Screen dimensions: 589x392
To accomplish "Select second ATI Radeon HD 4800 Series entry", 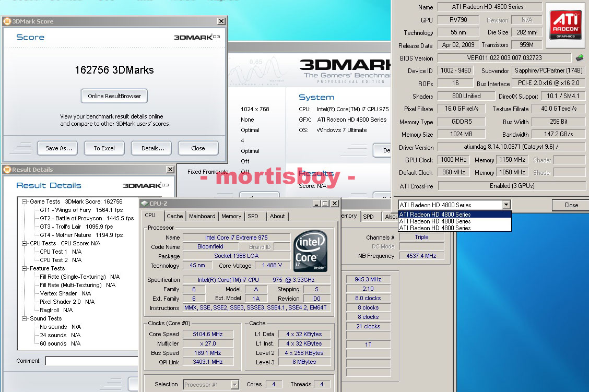I will click(x=454, y=221).
